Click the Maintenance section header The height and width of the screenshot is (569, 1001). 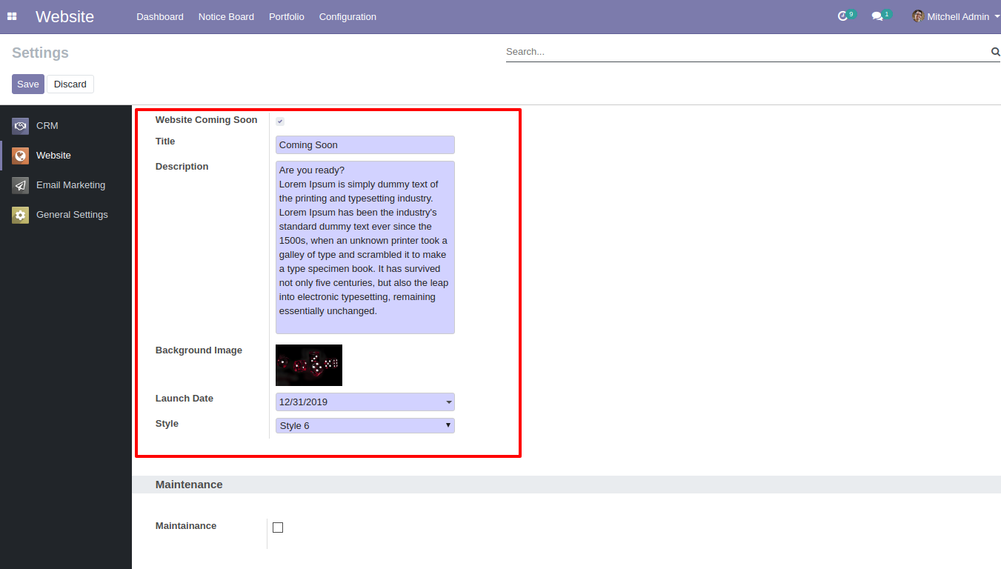coord(189,485)
